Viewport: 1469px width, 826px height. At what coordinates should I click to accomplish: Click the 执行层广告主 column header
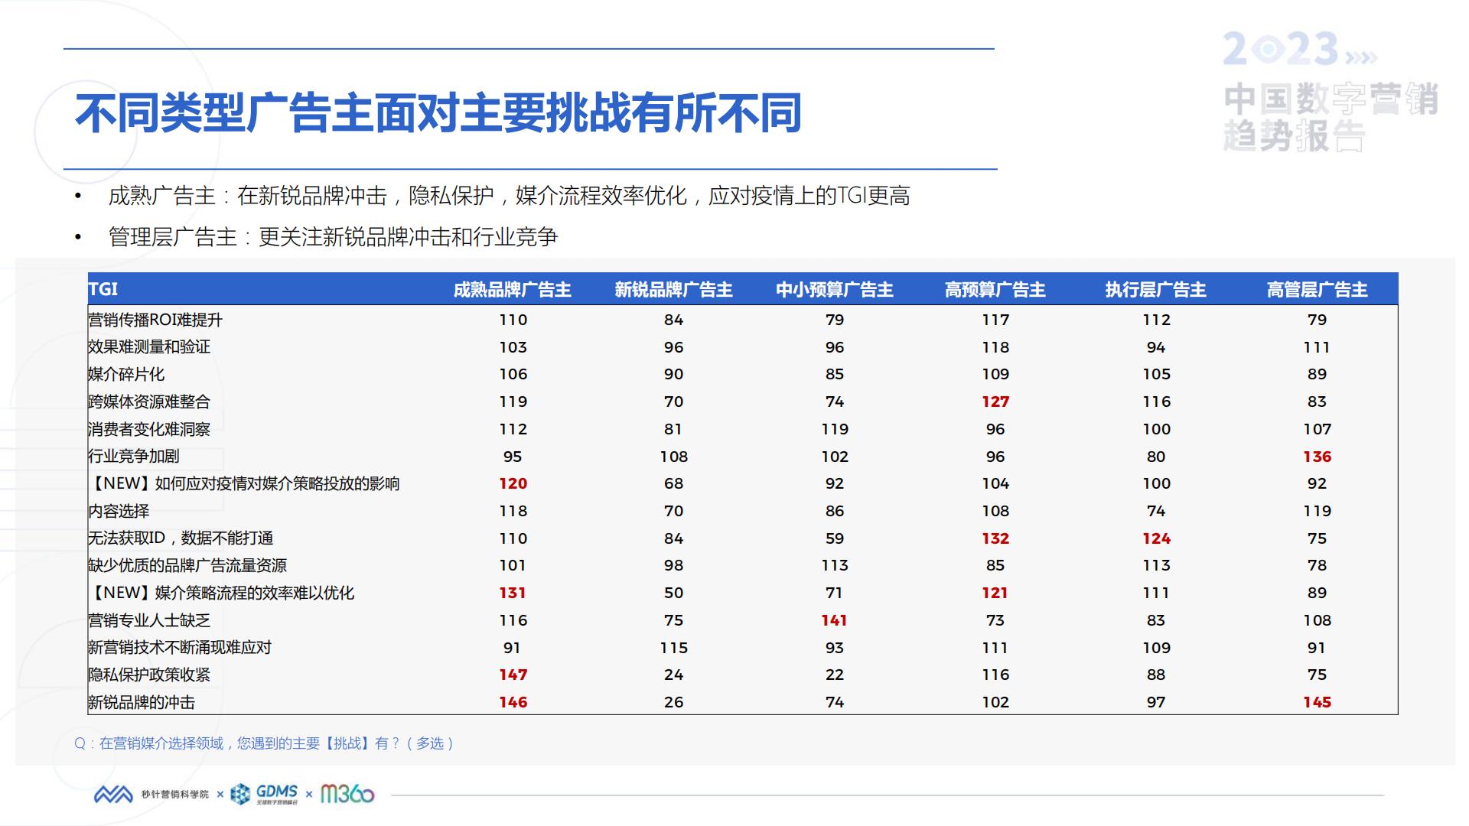[1156, 290]
